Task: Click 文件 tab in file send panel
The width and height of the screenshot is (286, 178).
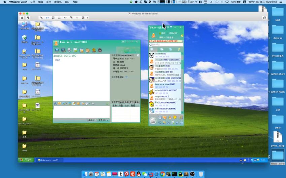Action: coord(132,102)
